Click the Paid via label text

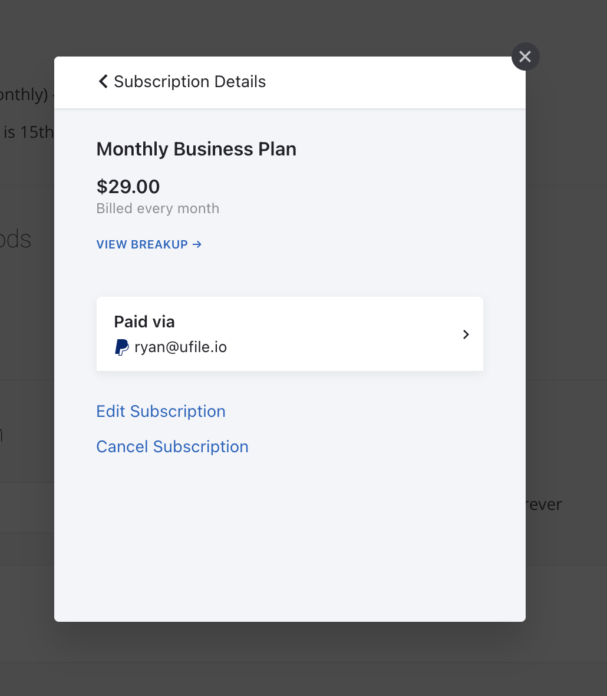tap(144, 322)
